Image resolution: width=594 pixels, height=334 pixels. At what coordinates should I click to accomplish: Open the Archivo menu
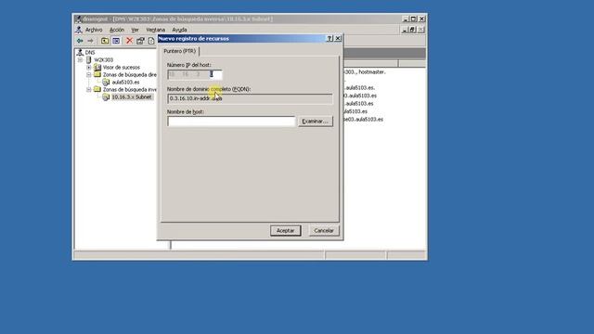click(94, 30)
